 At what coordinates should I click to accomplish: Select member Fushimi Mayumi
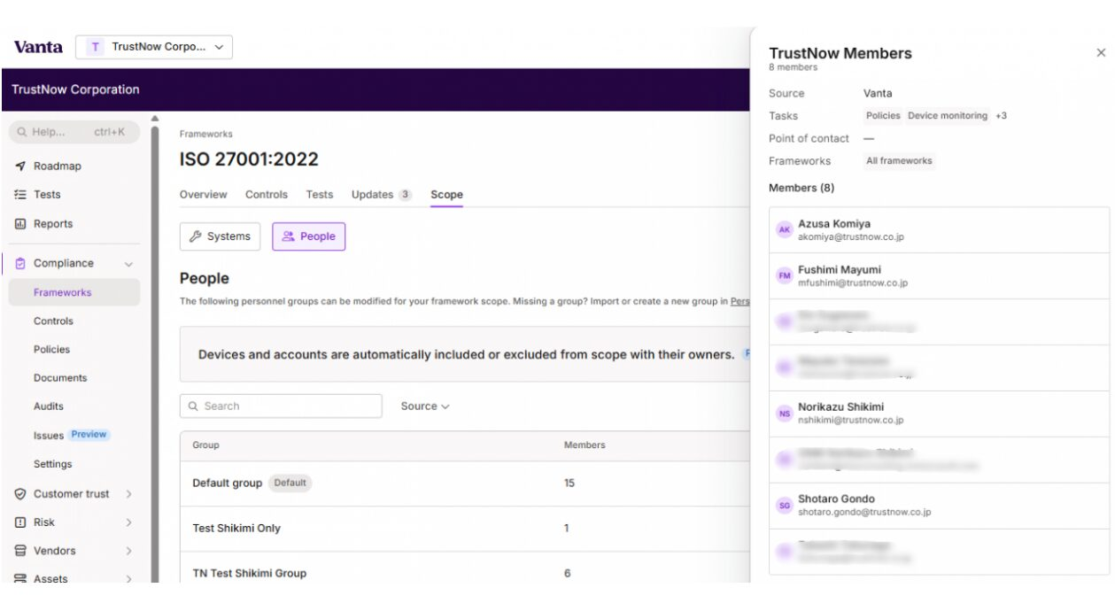939,276
